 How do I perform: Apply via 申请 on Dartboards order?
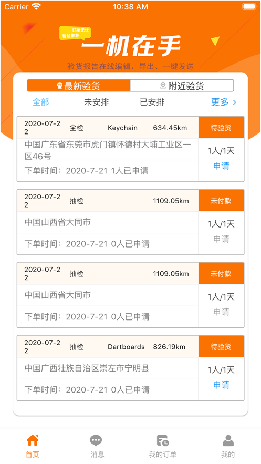point(221,385)
